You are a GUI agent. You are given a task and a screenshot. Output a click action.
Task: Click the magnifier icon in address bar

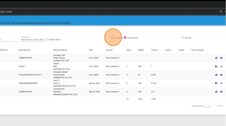[x=221, y=12]
